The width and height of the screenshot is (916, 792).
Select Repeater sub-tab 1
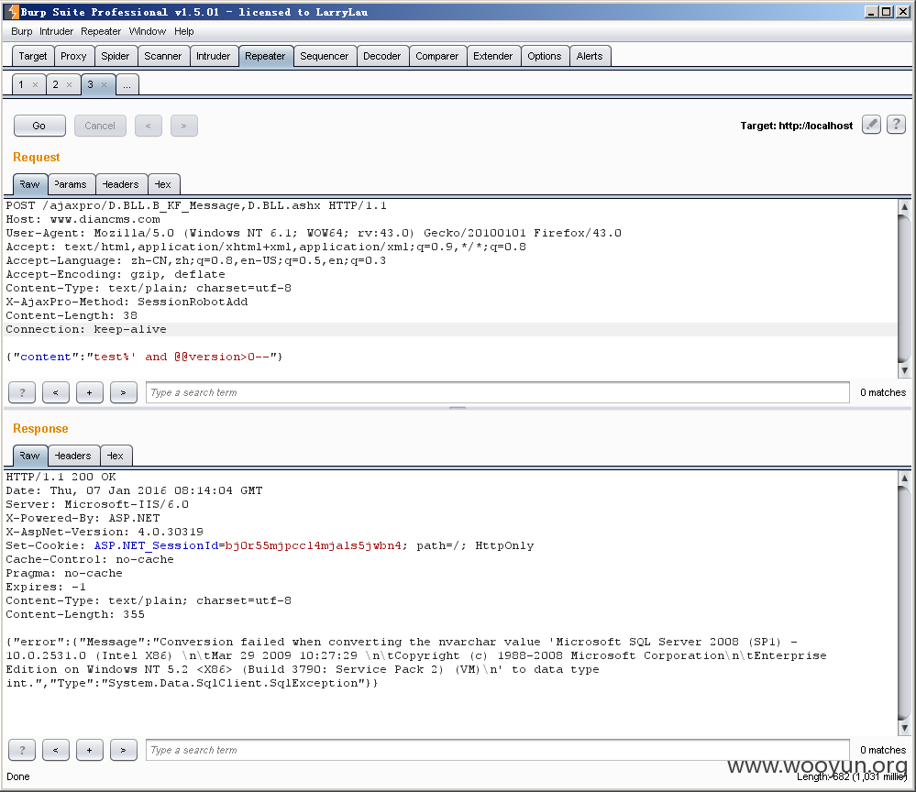[21, 84]
